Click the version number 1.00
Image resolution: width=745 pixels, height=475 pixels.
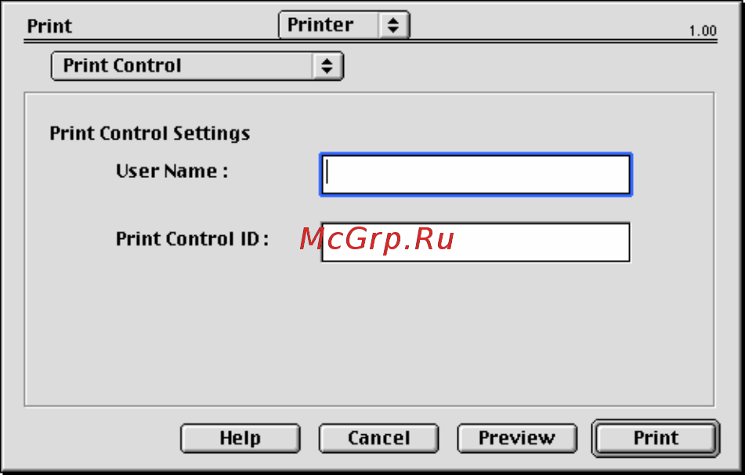(703, 31)
